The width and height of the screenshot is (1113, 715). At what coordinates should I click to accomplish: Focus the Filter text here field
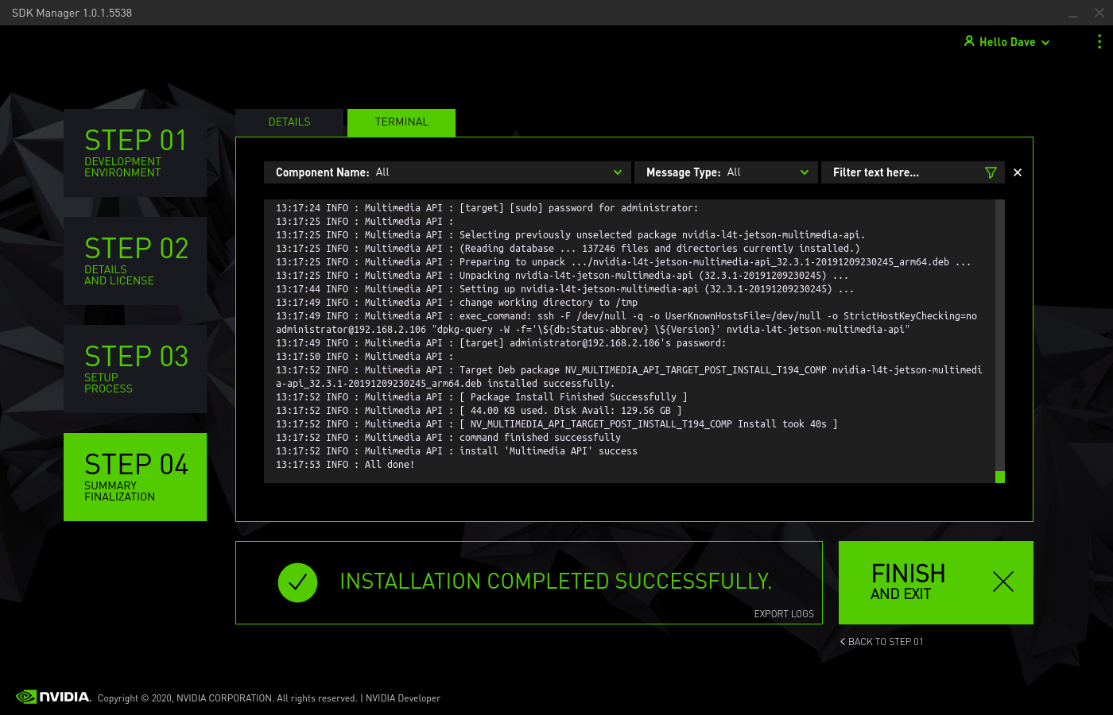(906, 172)
